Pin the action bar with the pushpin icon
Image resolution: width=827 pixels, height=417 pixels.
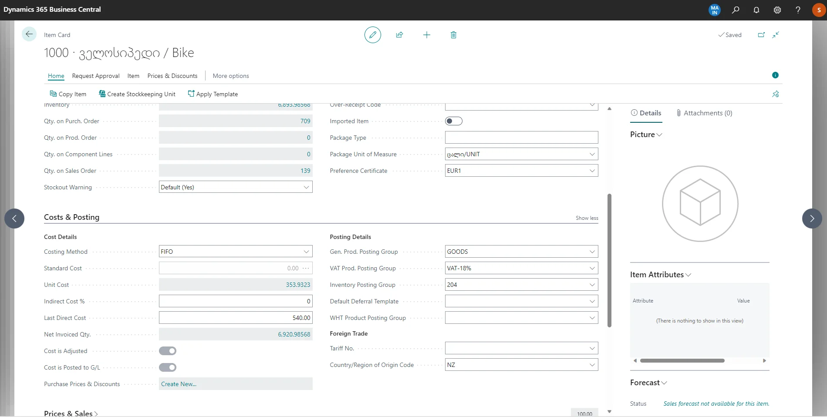(775, 94)
